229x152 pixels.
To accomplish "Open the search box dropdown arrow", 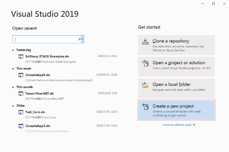I will click(x=83, y=39).
